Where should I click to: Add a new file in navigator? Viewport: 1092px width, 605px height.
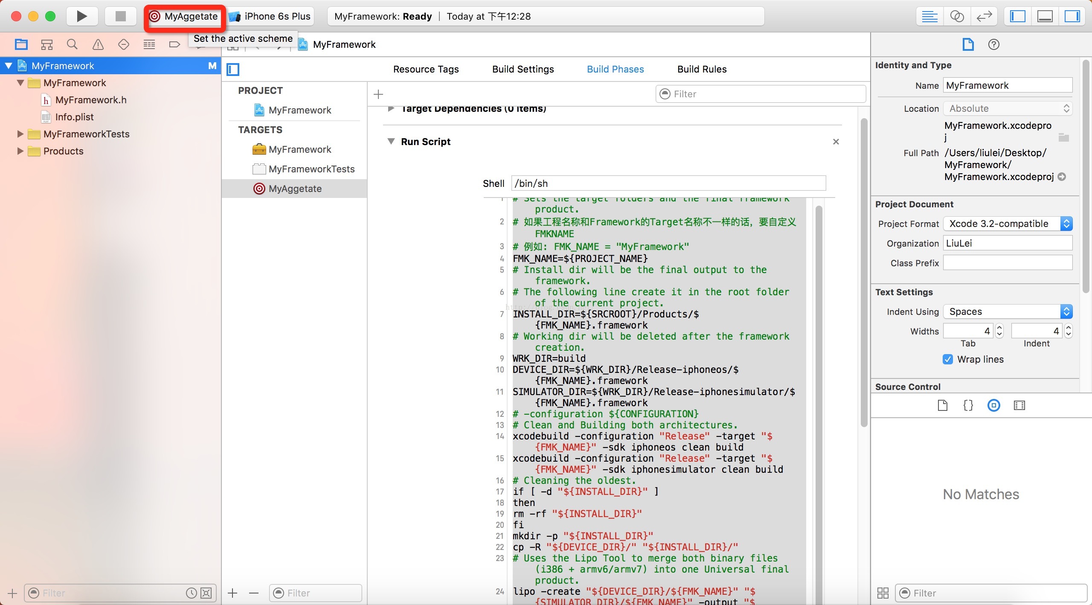12,593
